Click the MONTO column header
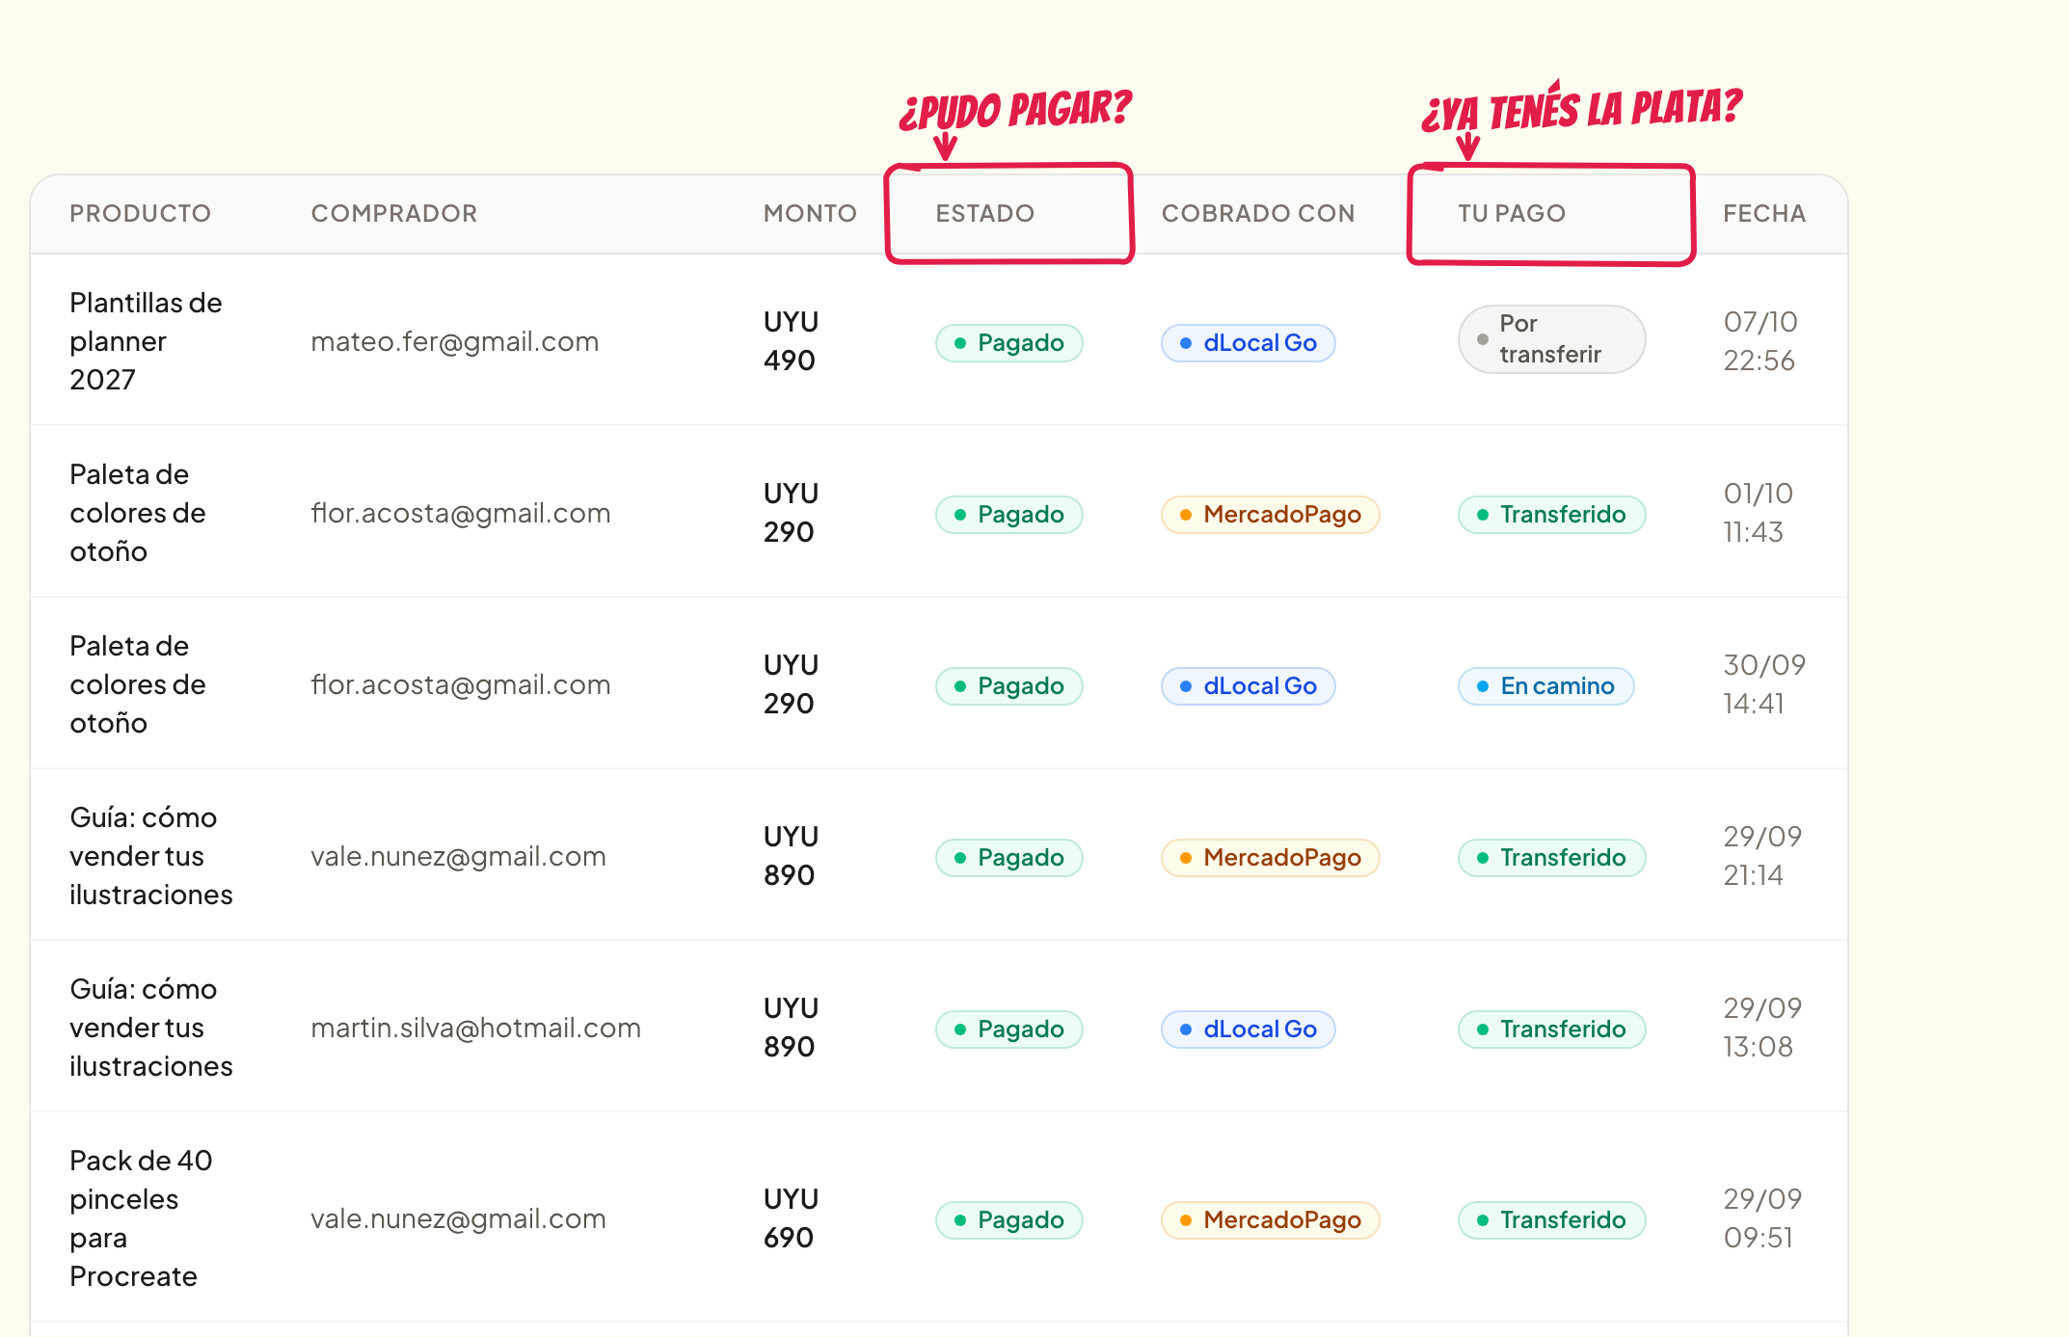 click(x=810, y=213)
